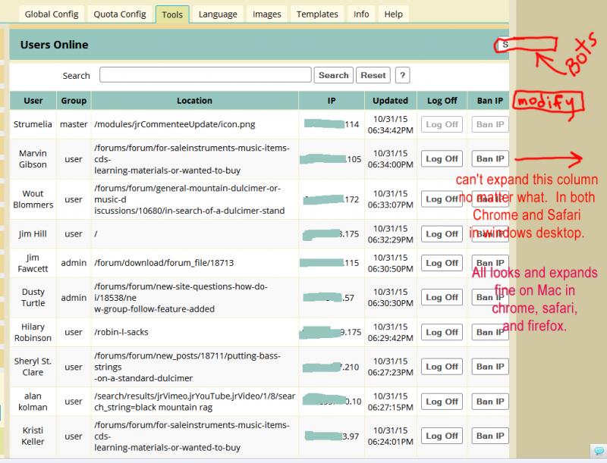The image size is (607, 463).
Task: Ban IP of Jim Fawcett
Action: pos(489,263)
